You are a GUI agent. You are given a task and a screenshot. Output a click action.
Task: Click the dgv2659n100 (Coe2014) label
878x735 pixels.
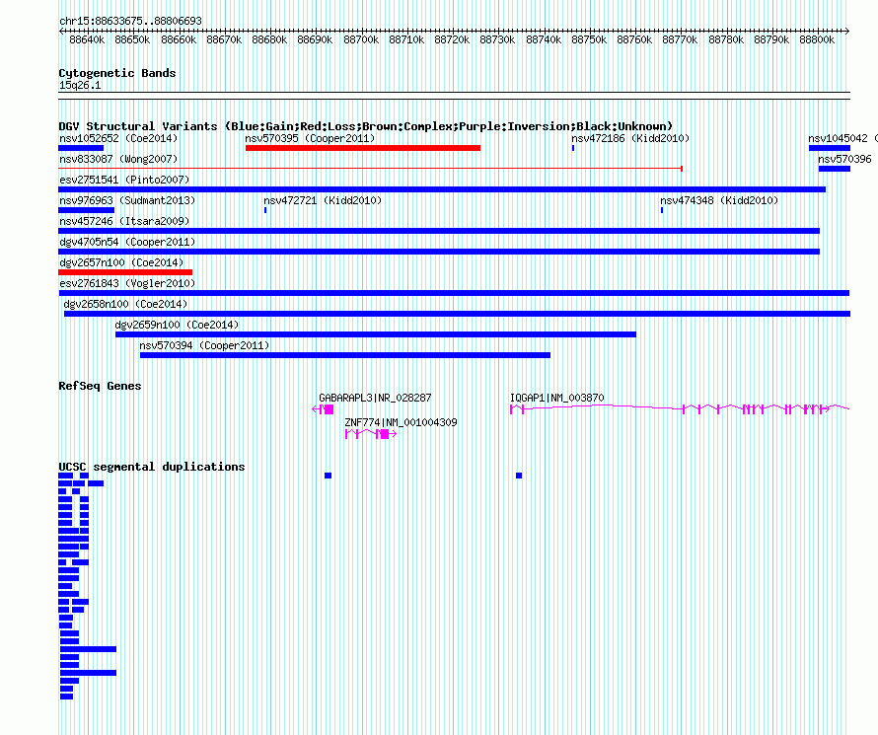pyautogui.click(x=177, y=325)
